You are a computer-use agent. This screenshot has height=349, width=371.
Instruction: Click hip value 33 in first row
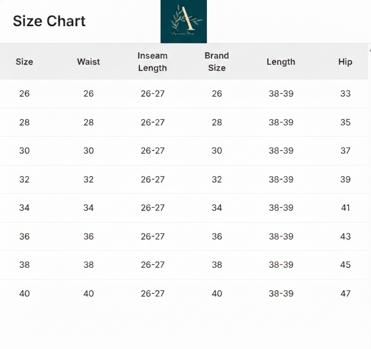345,94
